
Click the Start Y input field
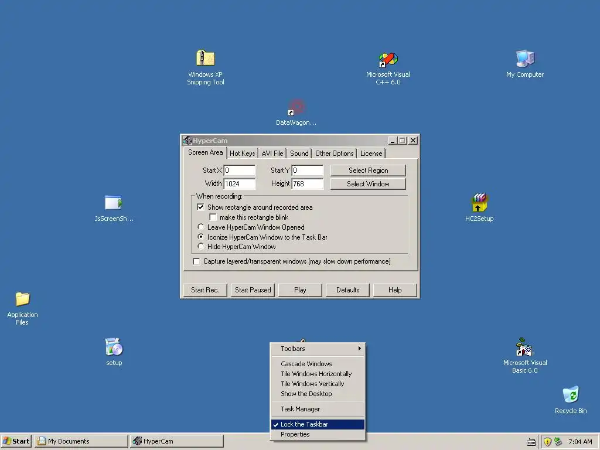[307, 171]
